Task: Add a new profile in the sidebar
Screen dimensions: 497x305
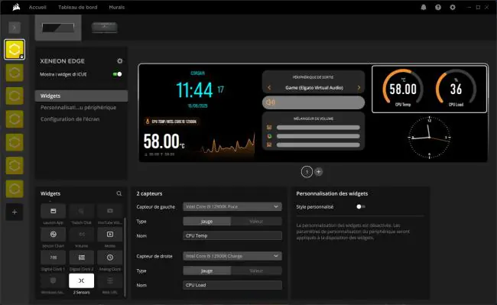Action: pyautogui.click(x=15, y=212)
